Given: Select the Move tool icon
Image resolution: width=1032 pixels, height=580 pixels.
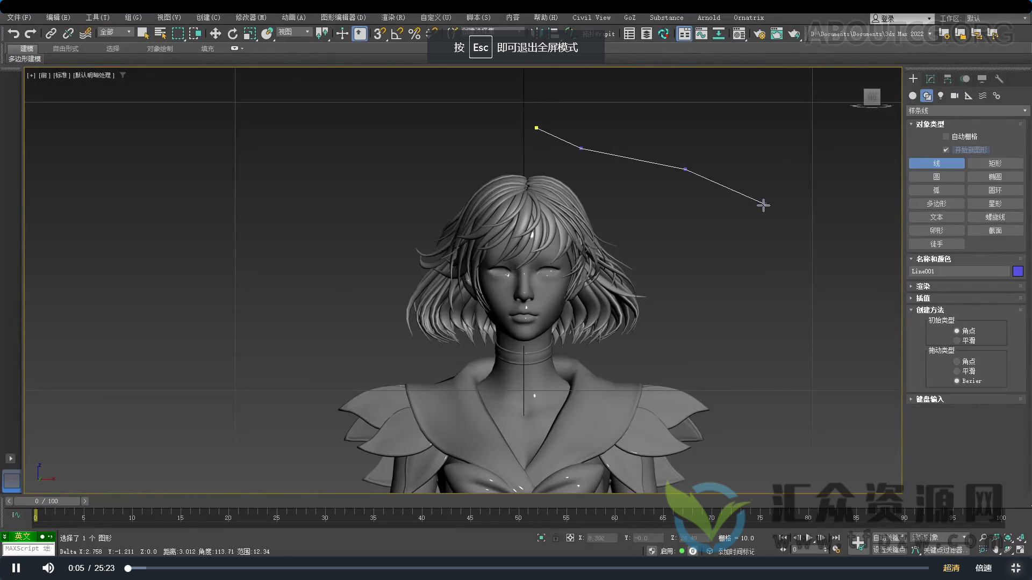Looking at the screenshot, I should (x=215, y=34).
